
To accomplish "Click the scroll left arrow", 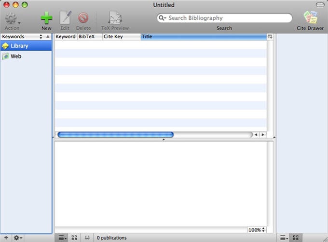I will (256, 135).
